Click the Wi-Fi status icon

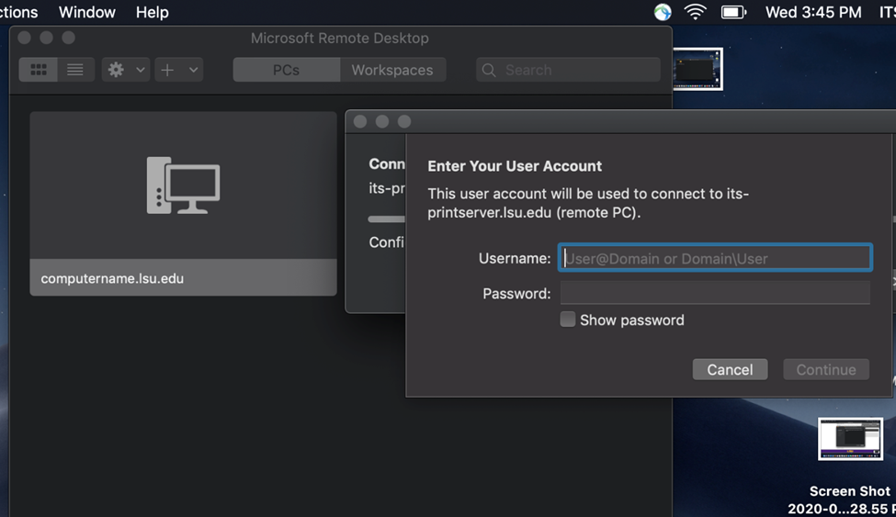point(695,12)
